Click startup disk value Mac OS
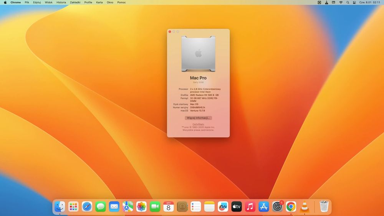Viewport: 384px width, 216px height. [194, 104]
